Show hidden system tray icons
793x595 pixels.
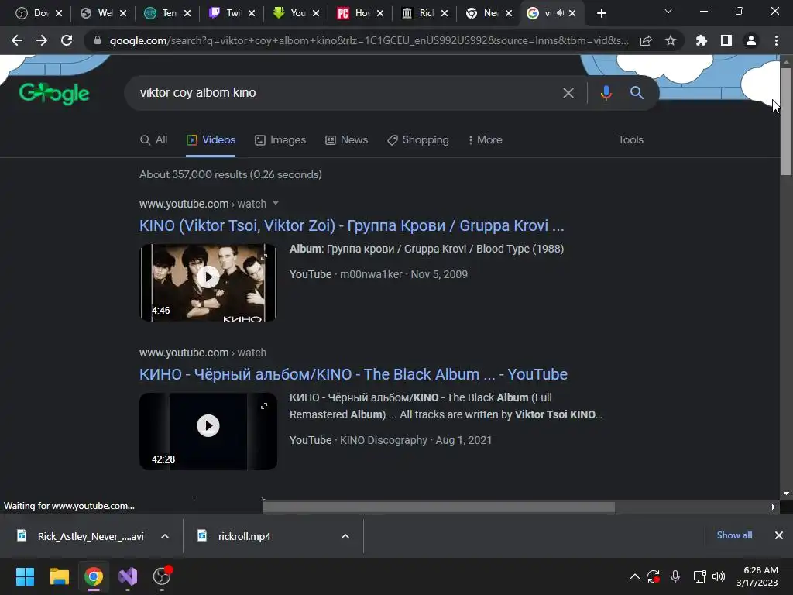point(635,576)
